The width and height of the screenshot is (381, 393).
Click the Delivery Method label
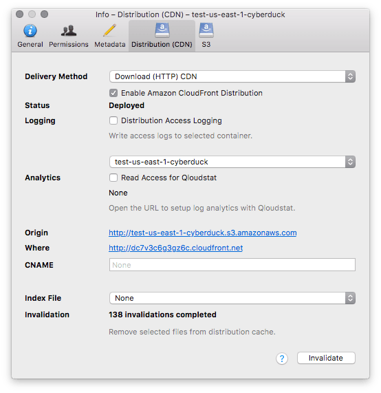pos(56,76)
